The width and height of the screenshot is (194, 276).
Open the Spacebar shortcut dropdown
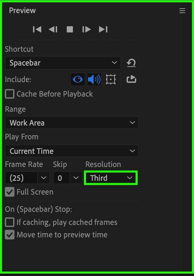click(x=63, y=63)
